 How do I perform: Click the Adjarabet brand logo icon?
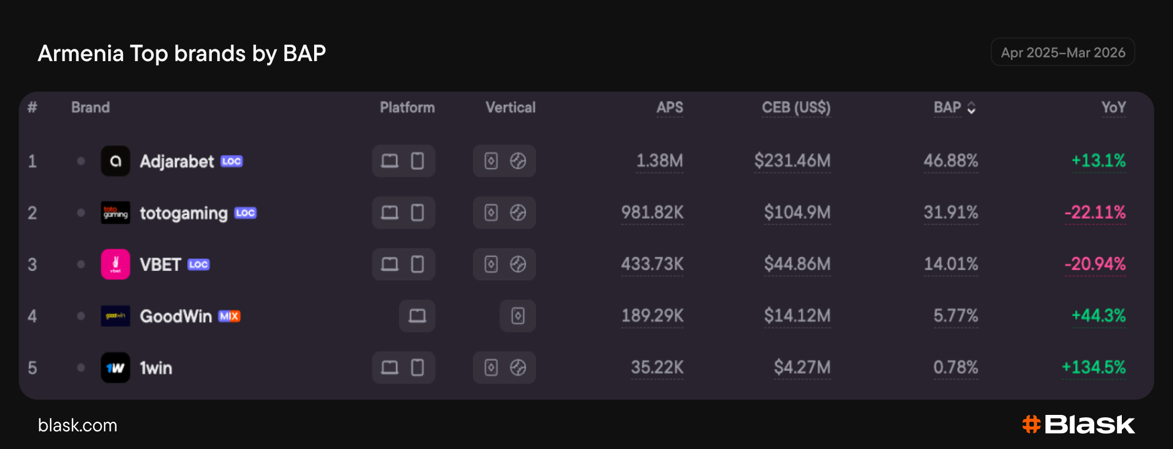pyautogui.click(x=115, y=161)
